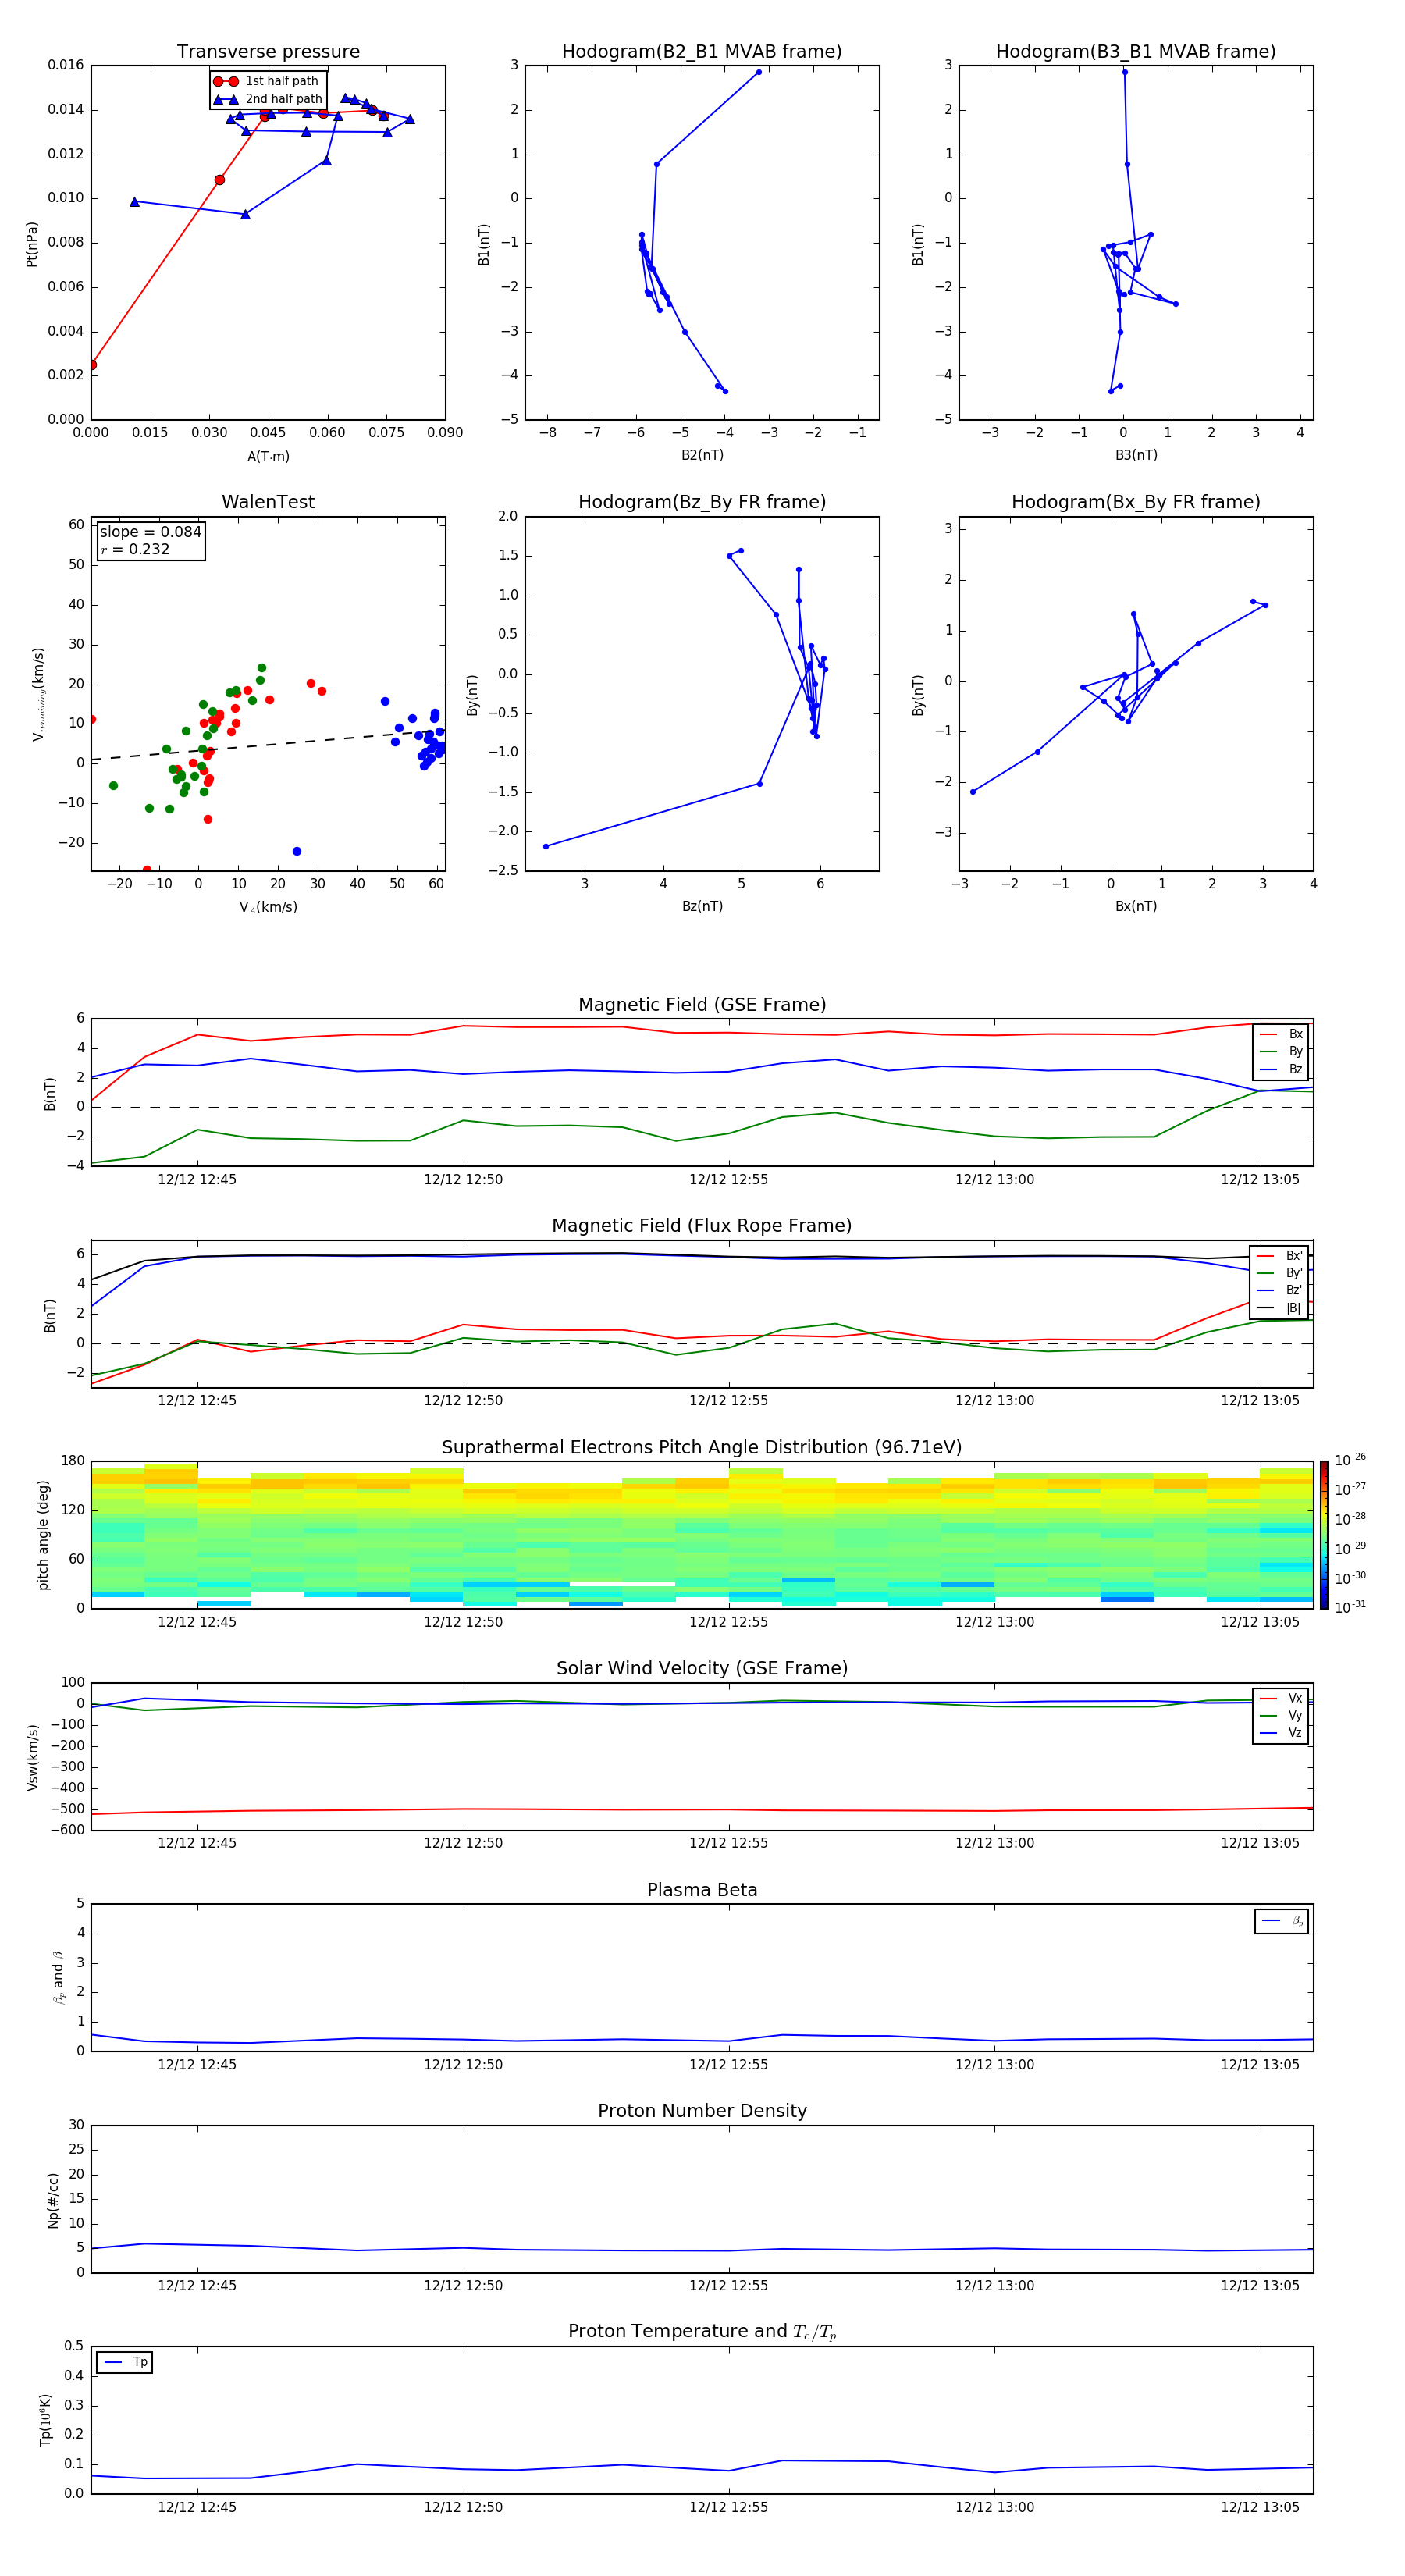The image size is (1405, 2576).
Task: Click the 'Hodogram(Bz_By FR frame)' title
Action: point(702,502)
